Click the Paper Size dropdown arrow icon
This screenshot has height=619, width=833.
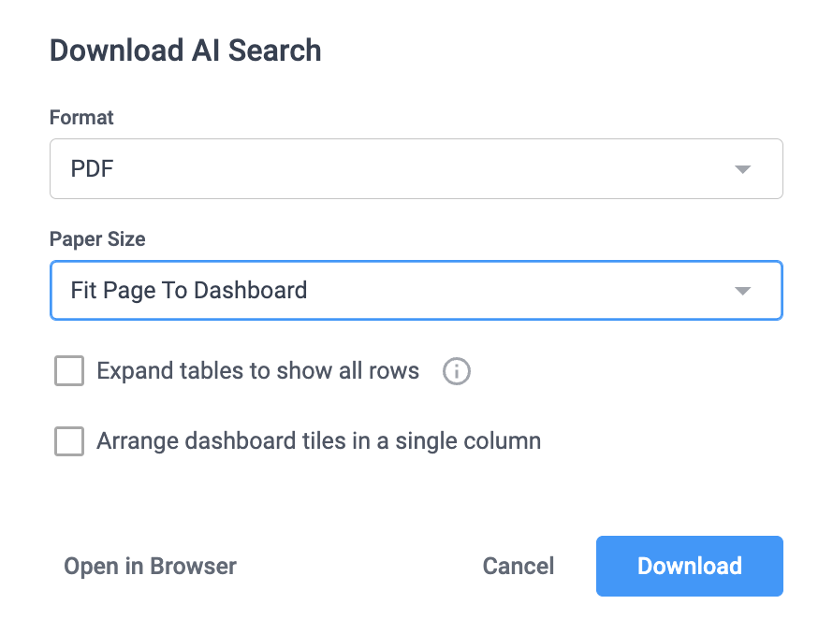tap(742, 291)
